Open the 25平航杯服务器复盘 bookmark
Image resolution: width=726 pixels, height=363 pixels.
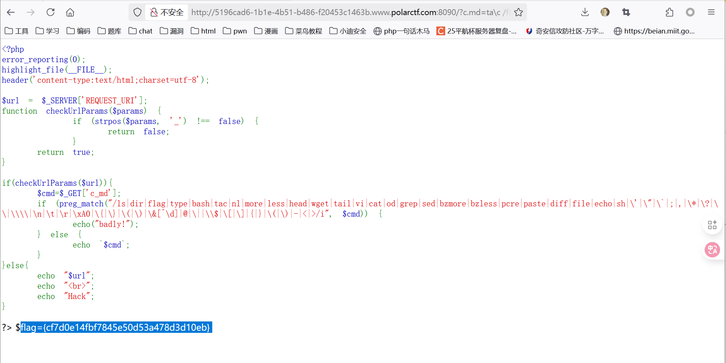477,31
